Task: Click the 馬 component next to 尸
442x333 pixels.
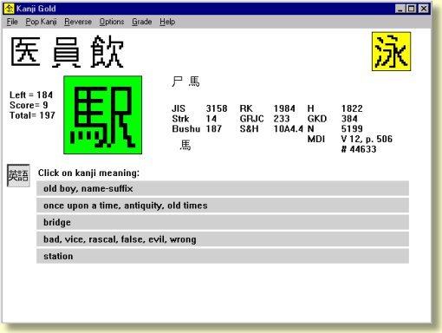Action: [194, 82]
